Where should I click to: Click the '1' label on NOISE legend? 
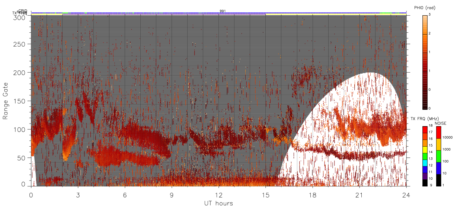443,185
